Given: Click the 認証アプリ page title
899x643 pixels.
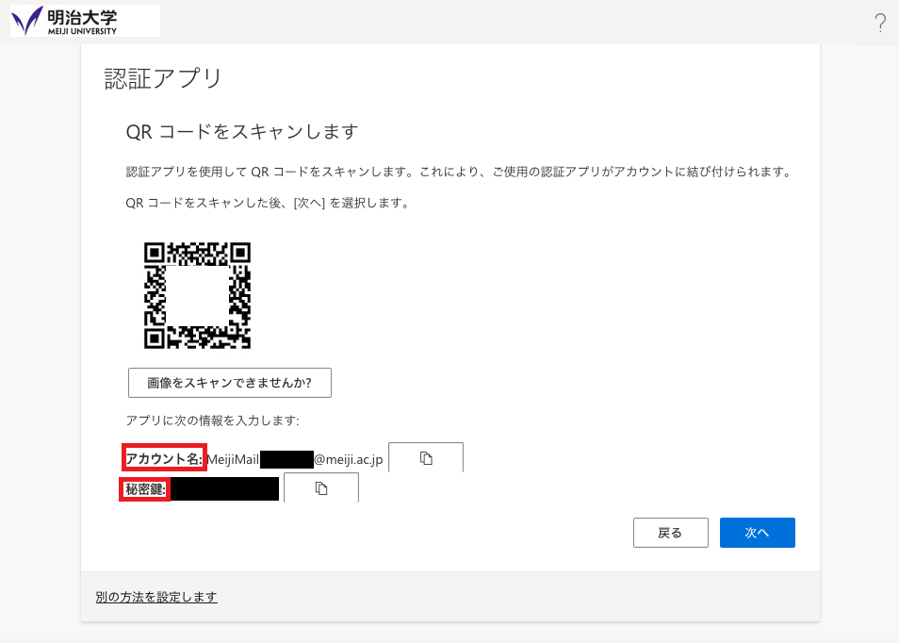Looking at the screenshot, I should [x=163, y=78].
